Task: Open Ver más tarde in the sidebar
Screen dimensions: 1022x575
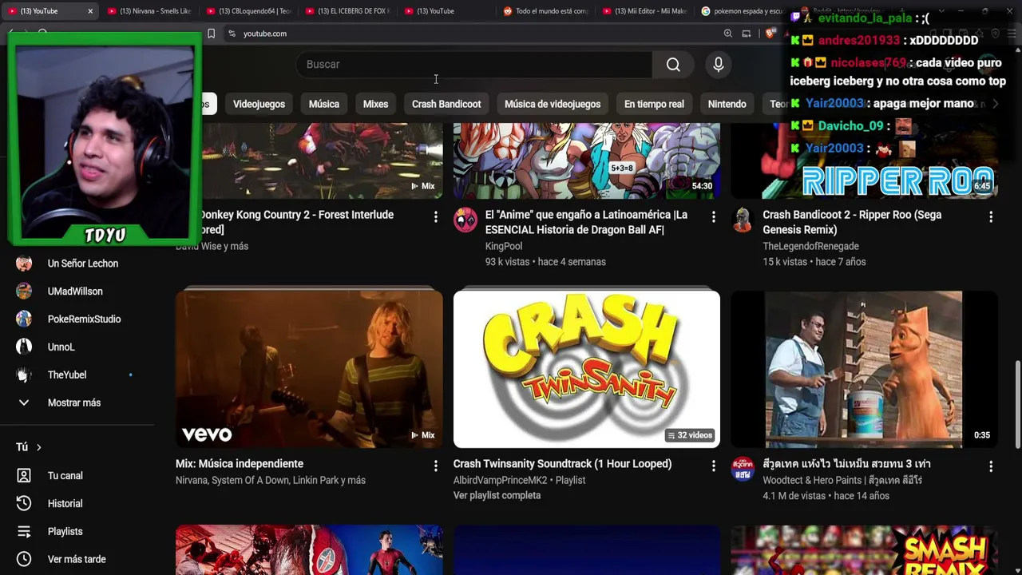Action: (x=77, y=560)
